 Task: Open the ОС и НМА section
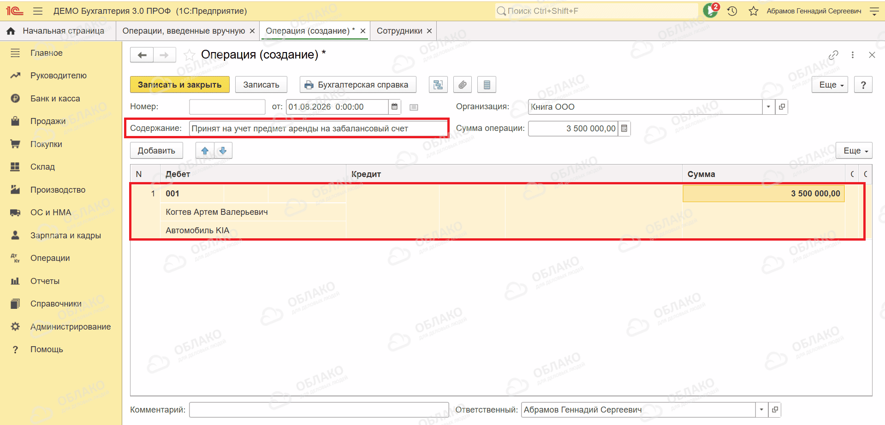[x=61, y=212]
